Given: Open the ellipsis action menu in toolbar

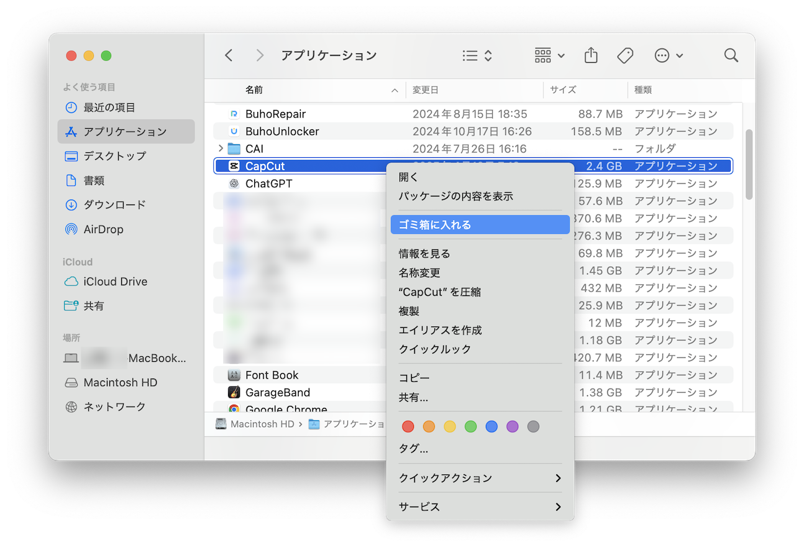Looking at the screenshot, I should click(x=669, y=55).
